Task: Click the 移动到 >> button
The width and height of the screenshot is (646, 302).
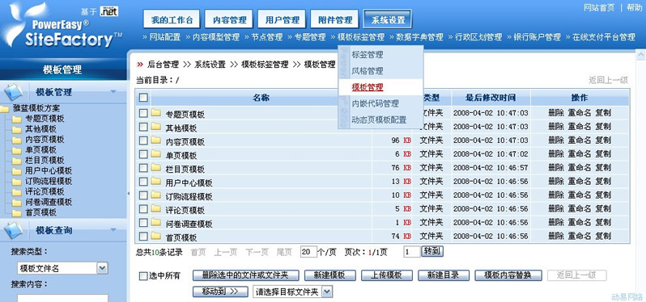Action: pos(220,292)
